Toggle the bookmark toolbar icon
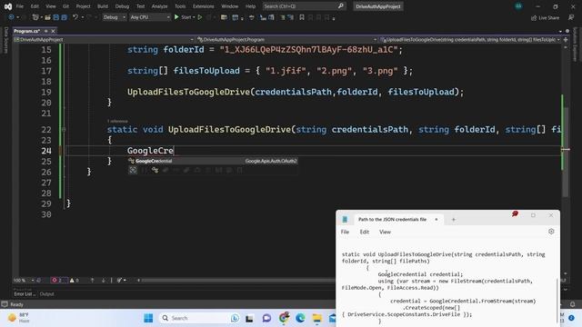582x327 pixels. coord(302,17)
